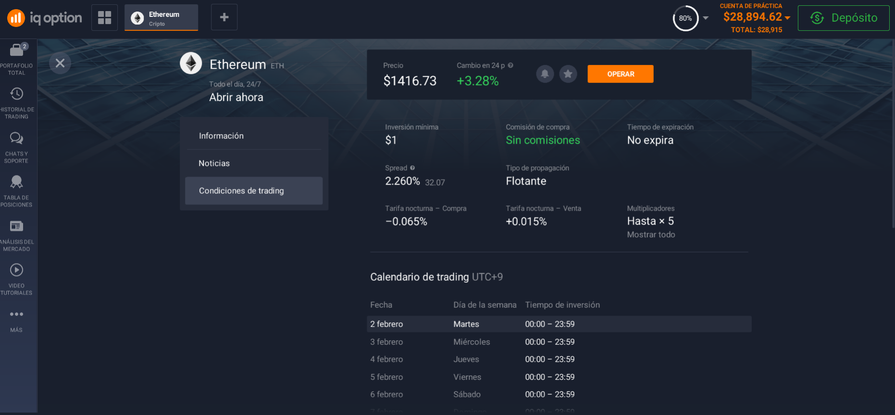Image resolution: width=895 pixels, height=415 pixels.
Task: Show all multipliers via Mostrar todo
Action: pos(651,235)
